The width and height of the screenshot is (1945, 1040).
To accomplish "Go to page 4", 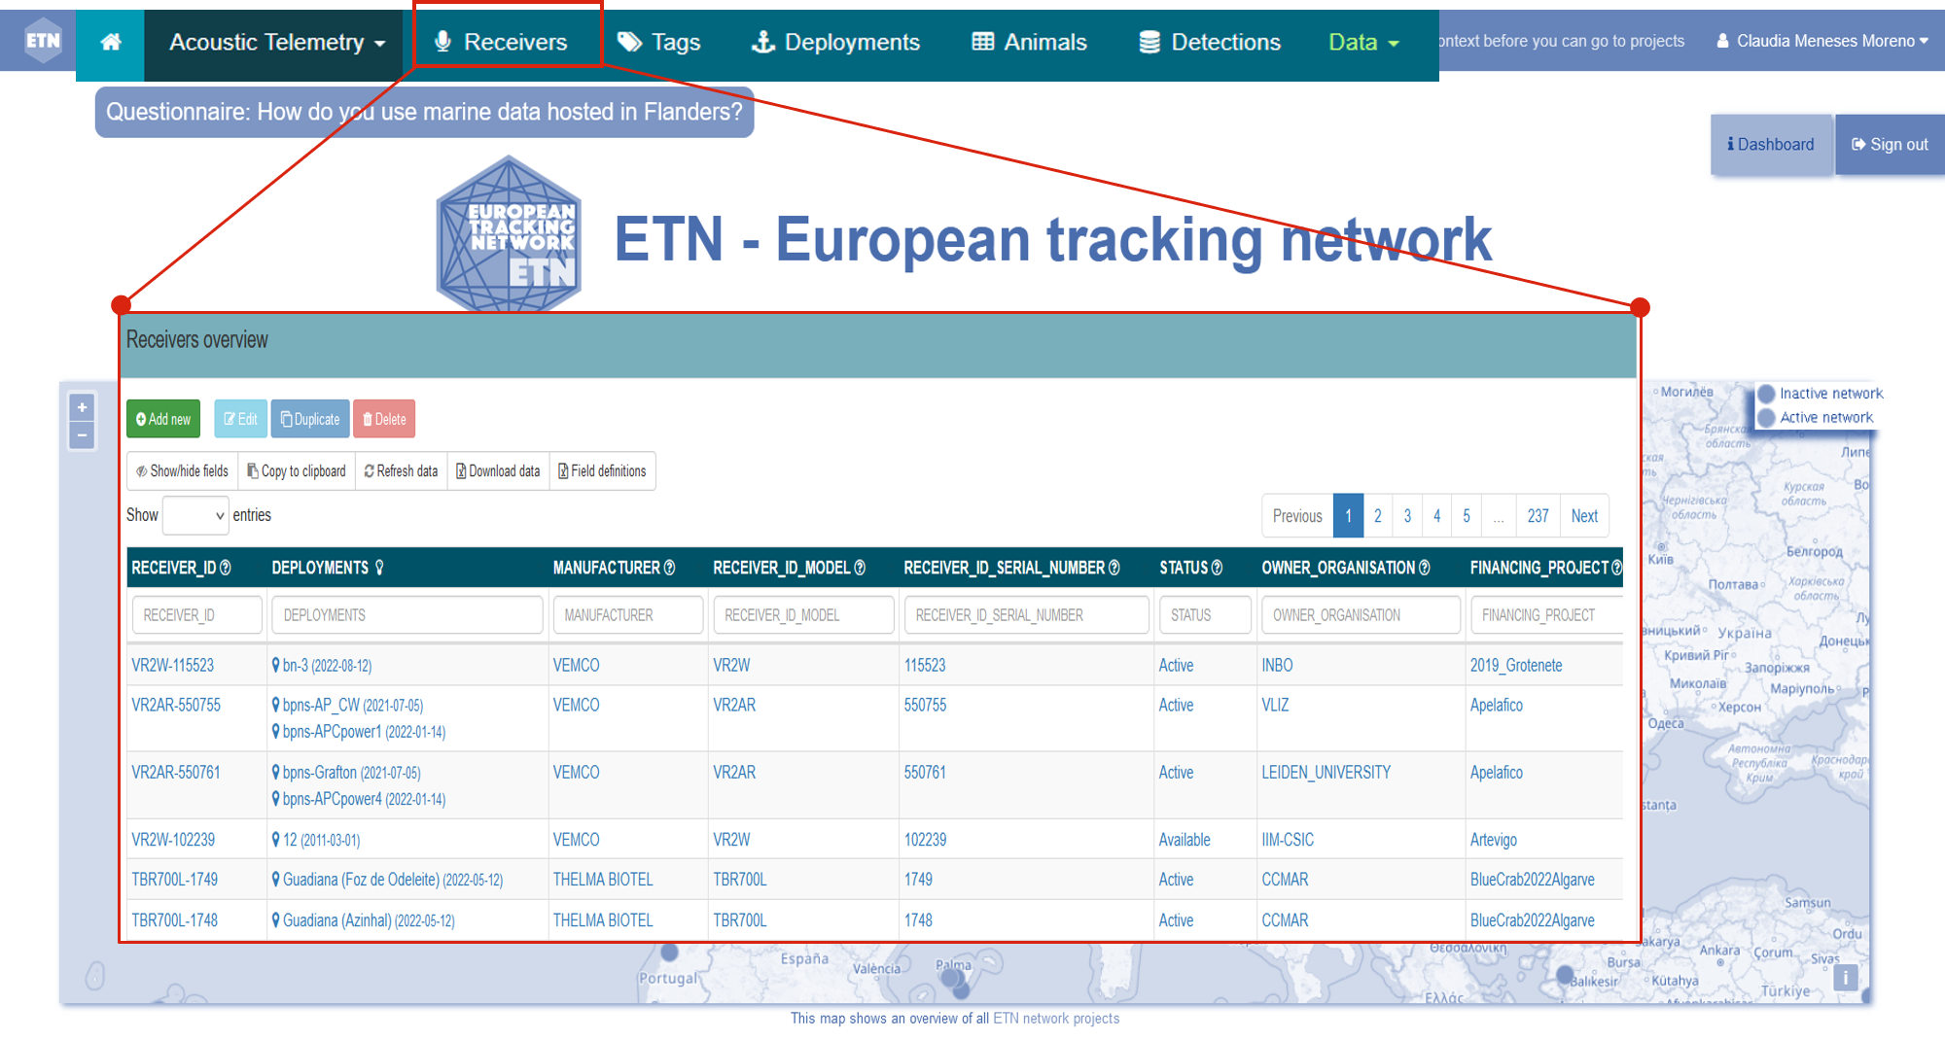I will [1436, 516].
